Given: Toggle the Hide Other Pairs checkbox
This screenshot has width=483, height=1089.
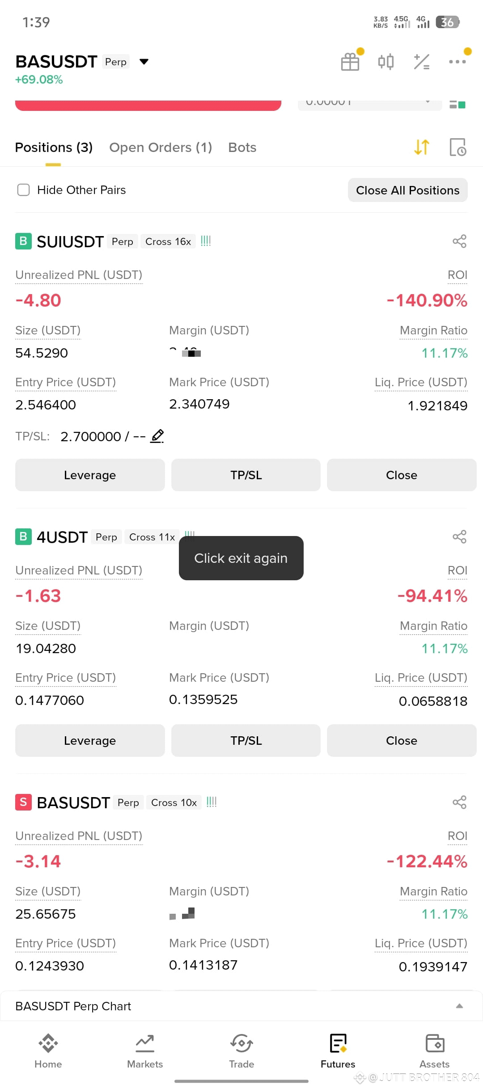Looking at the screenshot, I should (23, 190).
